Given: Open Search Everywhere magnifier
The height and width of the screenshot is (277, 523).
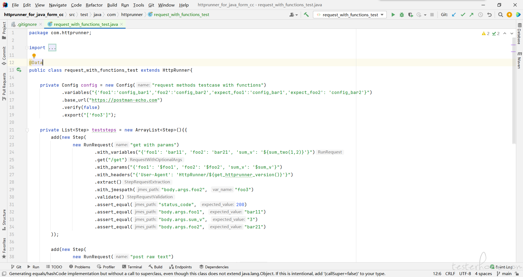Looking at the screenshot, I should tap(500, 15).
